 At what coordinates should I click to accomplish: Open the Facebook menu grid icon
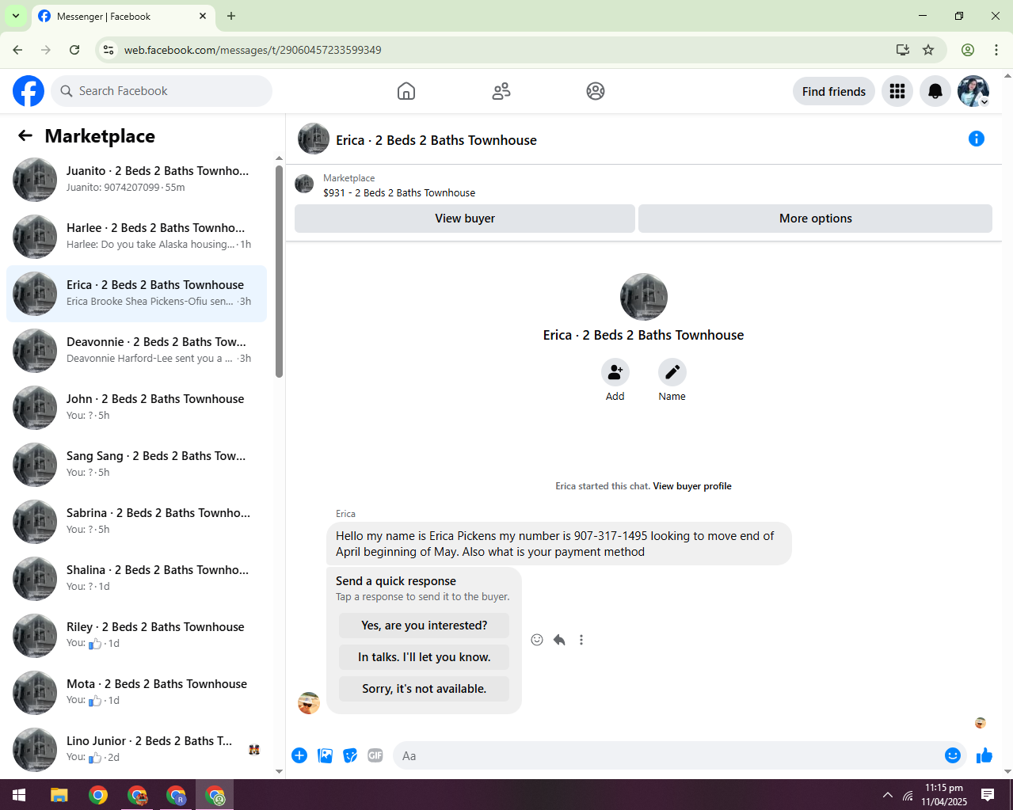(897, 91)
